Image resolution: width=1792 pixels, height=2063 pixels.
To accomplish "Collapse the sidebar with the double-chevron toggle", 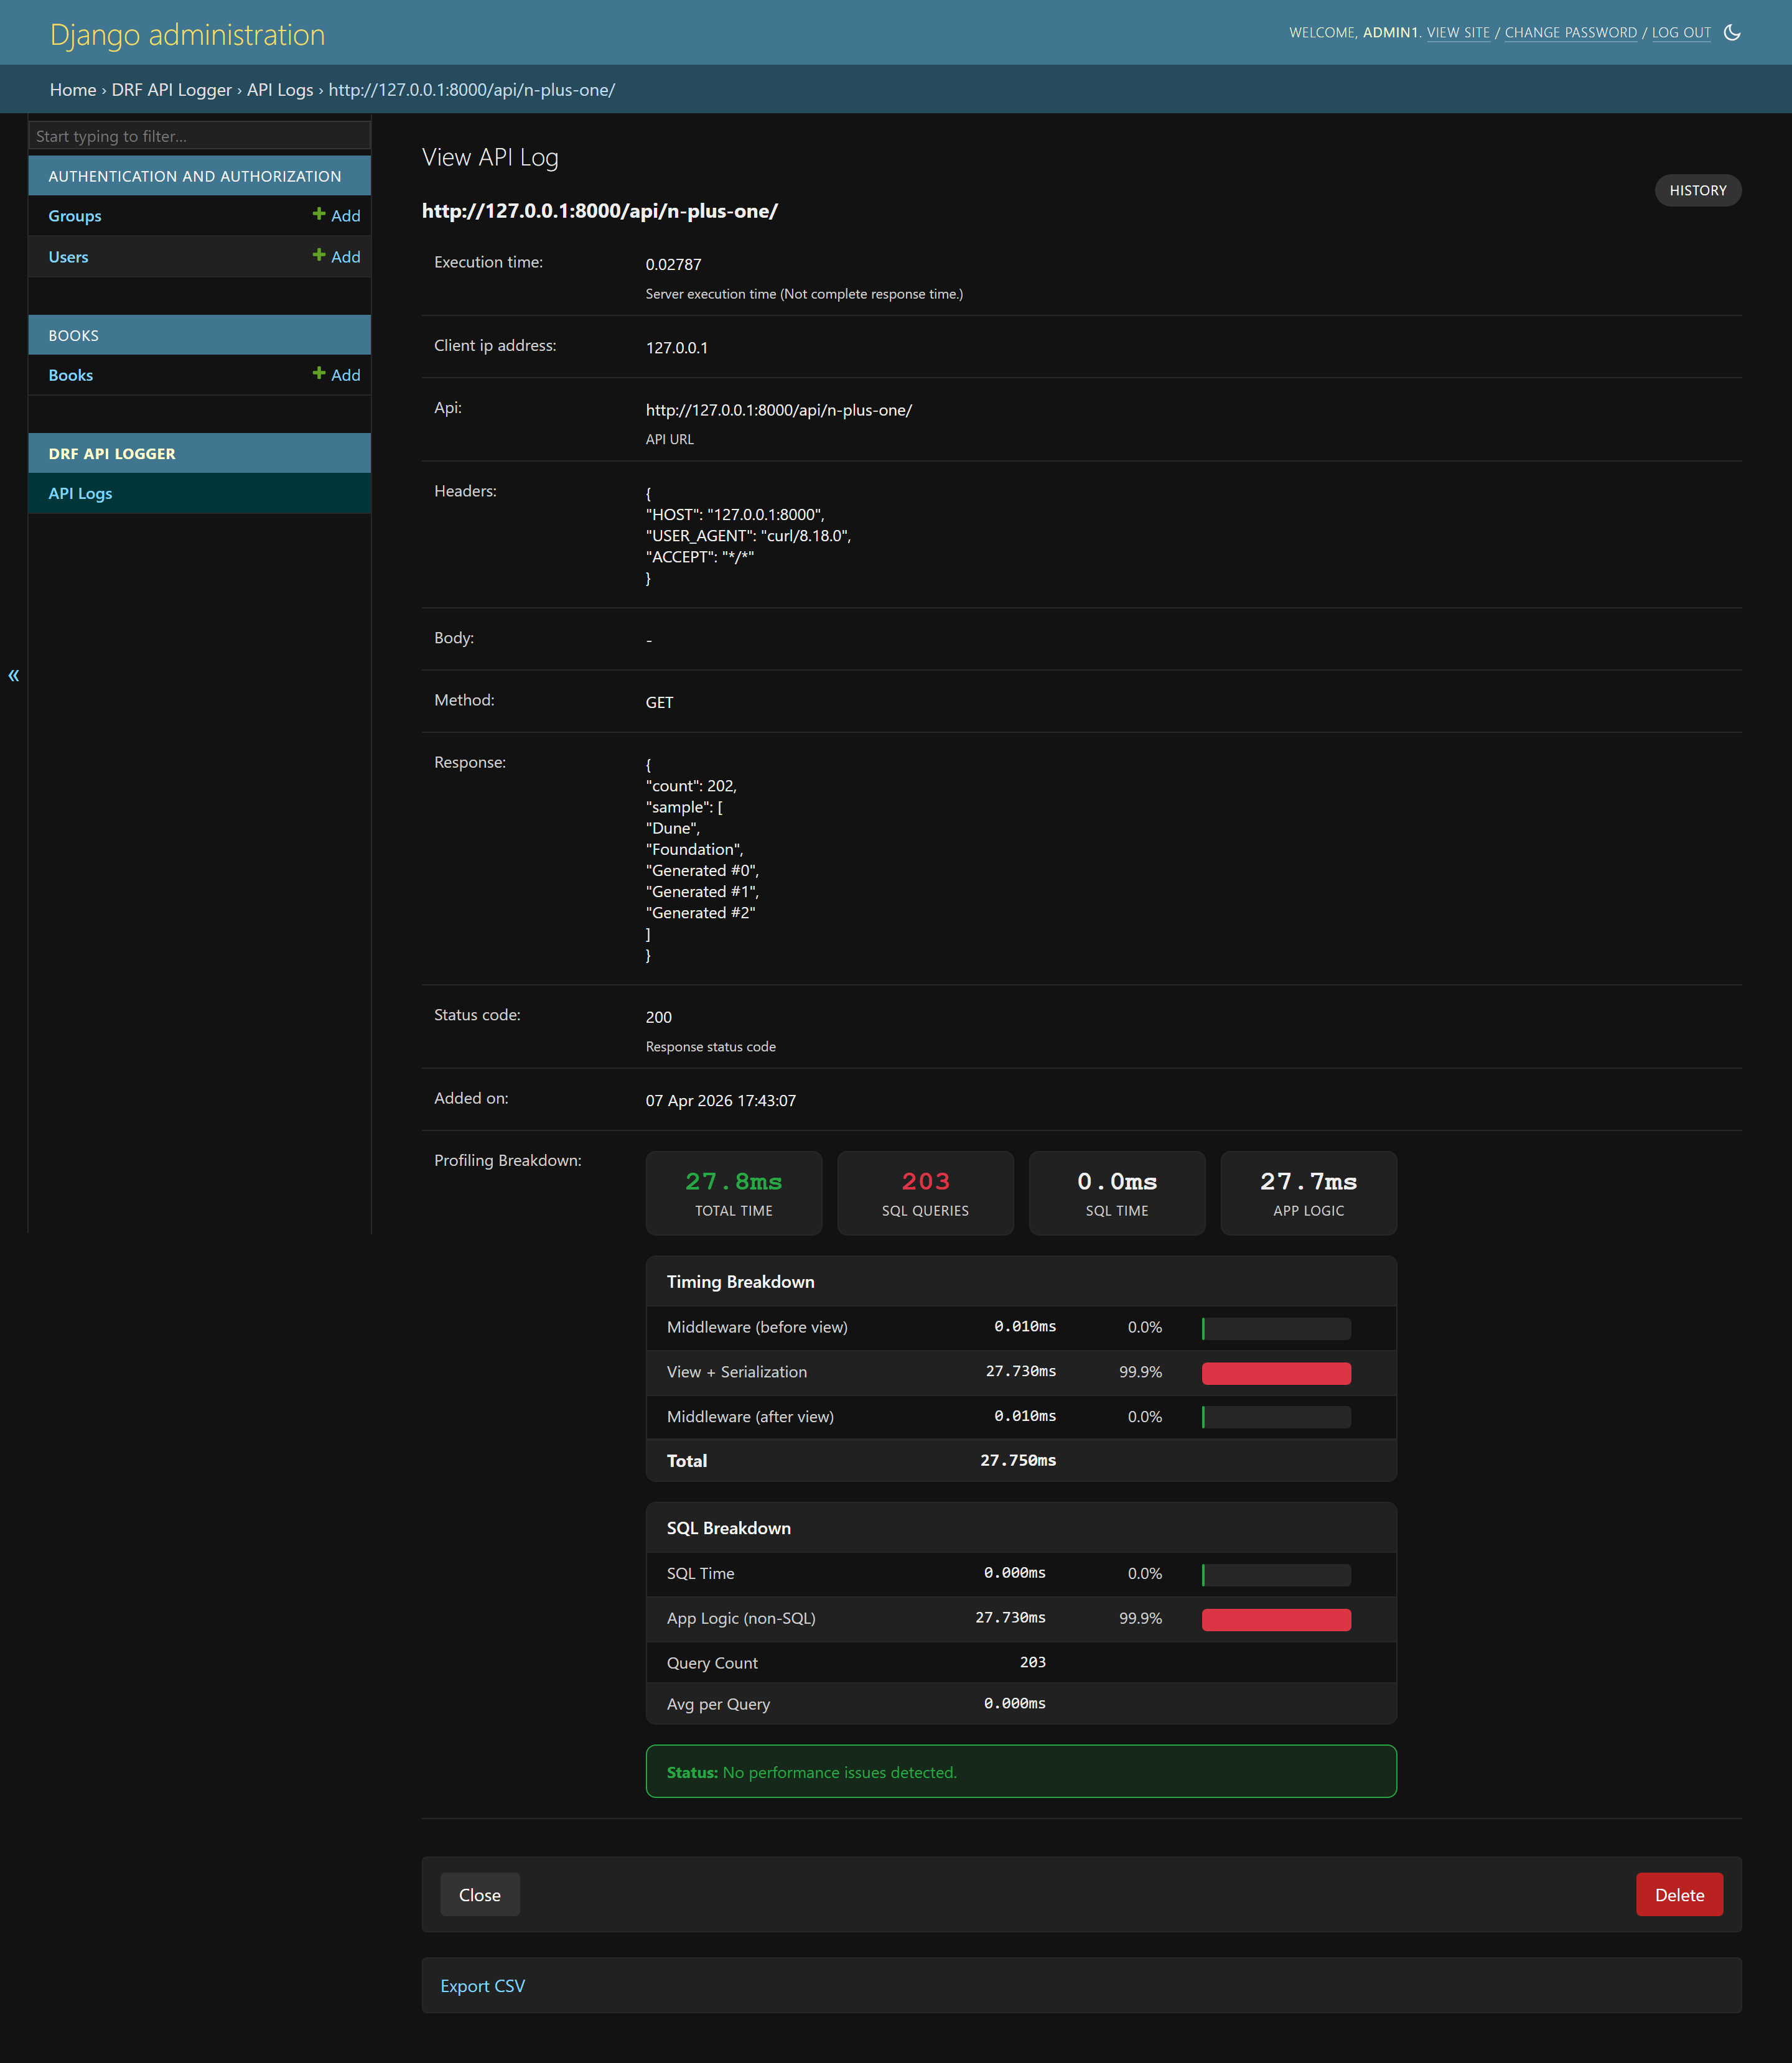I will coord(14,675).
